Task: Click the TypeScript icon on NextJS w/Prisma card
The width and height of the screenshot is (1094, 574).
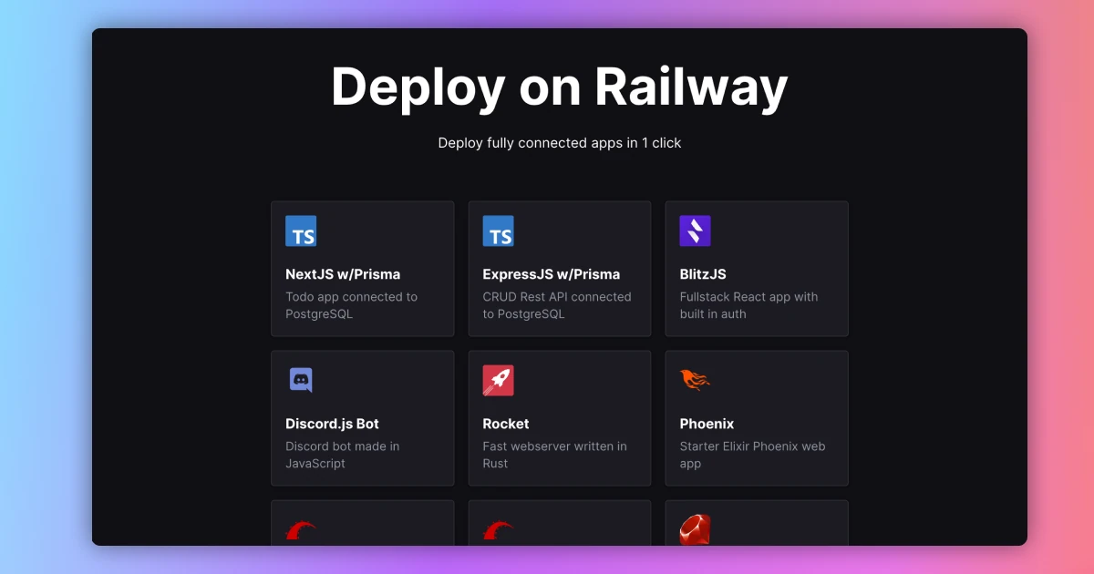Action: 301,231
